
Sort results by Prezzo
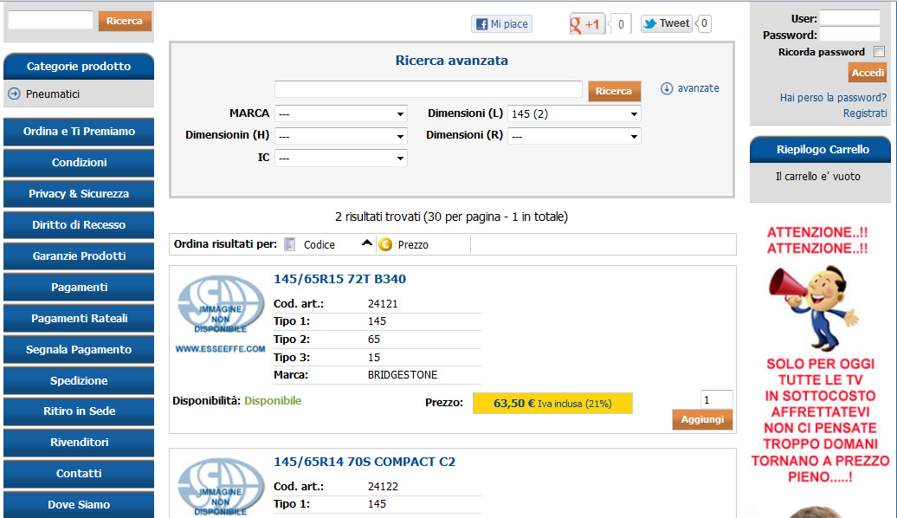point(413,245)
